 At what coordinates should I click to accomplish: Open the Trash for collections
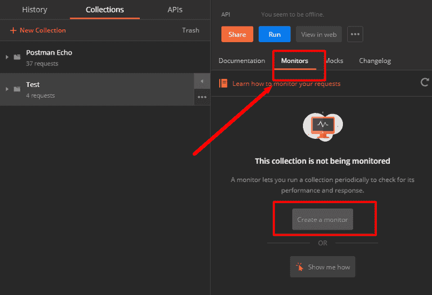(x=190, y=30)
